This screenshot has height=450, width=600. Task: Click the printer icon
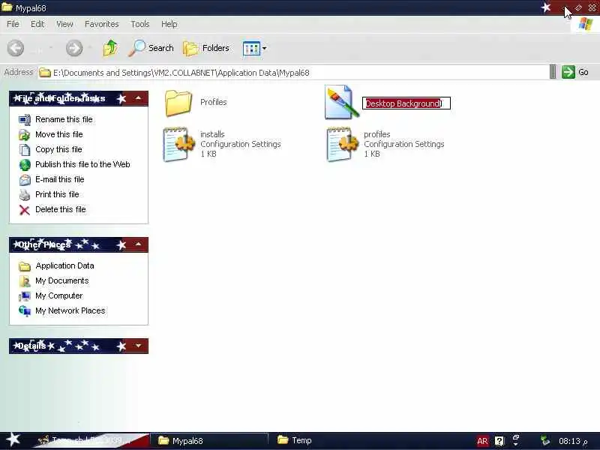tap(25, 195)
